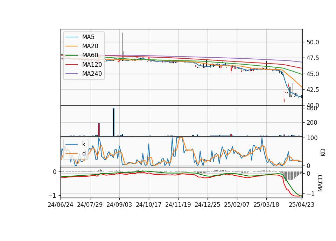
Task: Click the 45.0 price axis label
Action: (313, 74)
